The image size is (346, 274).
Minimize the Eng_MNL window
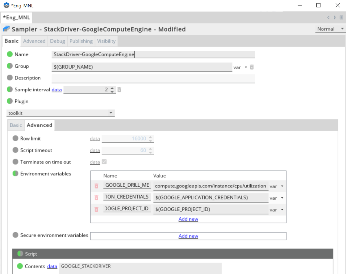(x=300, y=5)
